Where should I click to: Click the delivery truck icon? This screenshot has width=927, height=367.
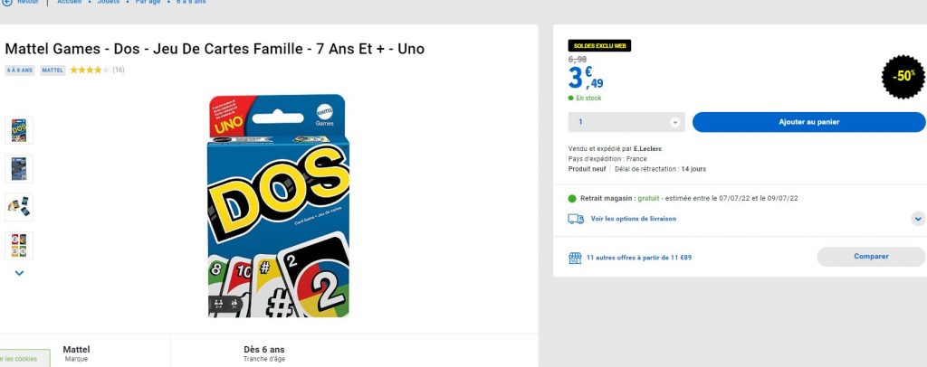[x=576, y=219]
